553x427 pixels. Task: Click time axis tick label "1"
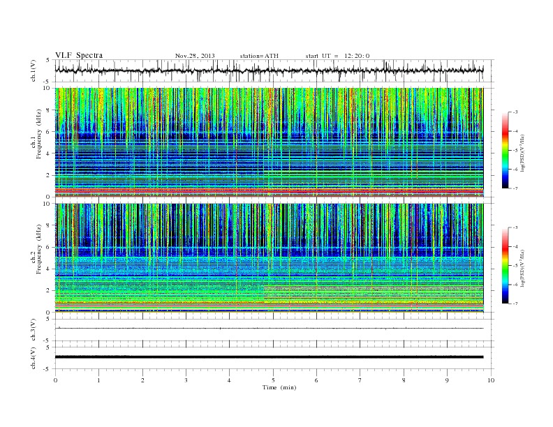[x=98, y=380]
